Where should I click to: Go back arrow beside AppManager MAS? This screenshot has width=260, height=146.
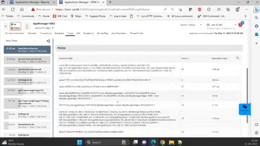pos(6,26)
